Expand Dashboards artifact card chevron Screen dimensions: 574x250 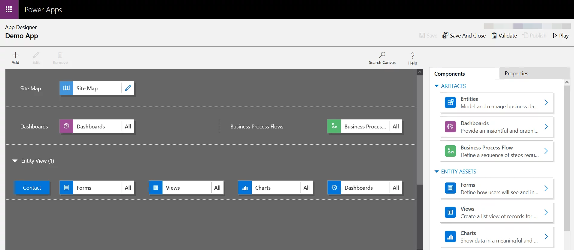click(x=546, y=127)
